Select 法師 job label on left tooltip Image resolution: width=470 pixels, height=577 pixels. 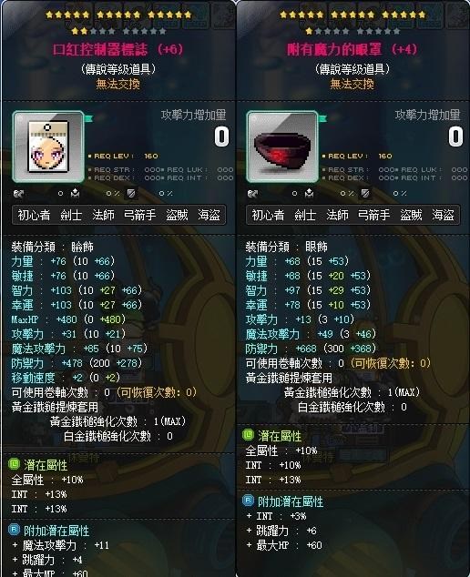click(x=103, y=215)
